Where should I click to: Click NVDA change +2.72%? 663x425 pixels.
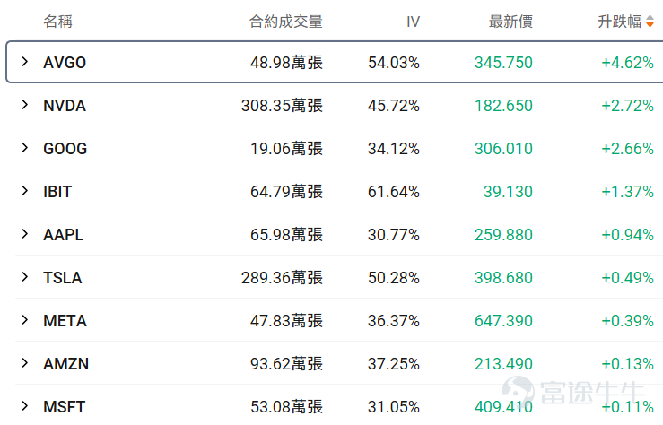point(628,106)
